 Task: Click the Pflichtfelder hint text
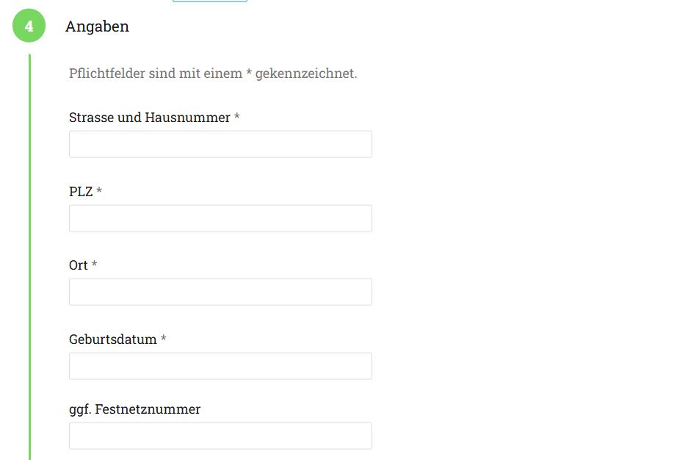point(213,73)
